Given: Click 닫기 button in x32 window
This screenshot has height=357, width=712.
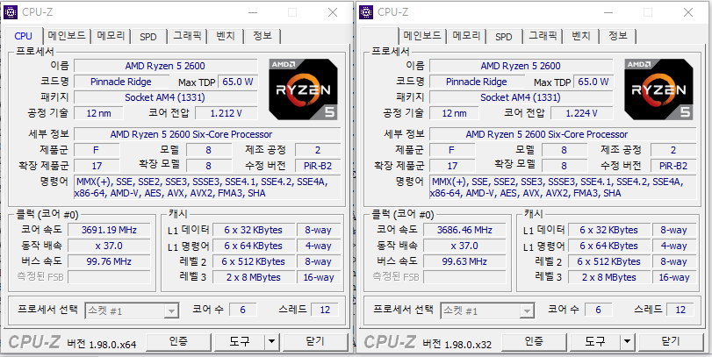Looking at the screenshot, I should point(671,341).
